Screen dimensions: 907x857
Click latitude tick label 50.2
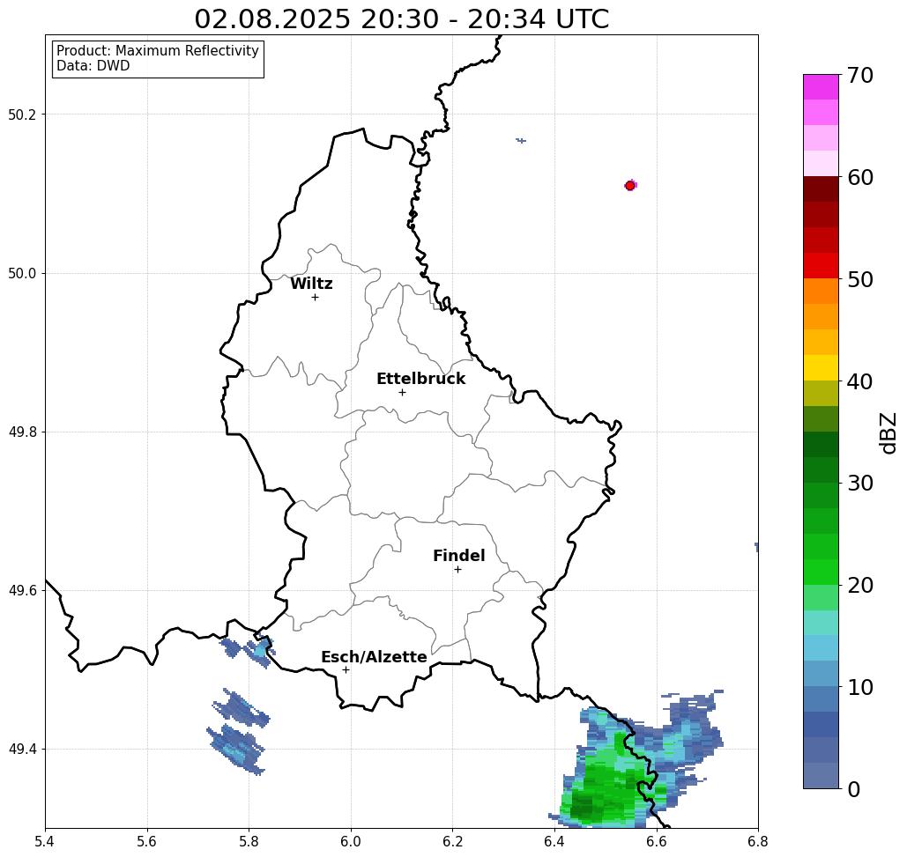pos(22,115)
